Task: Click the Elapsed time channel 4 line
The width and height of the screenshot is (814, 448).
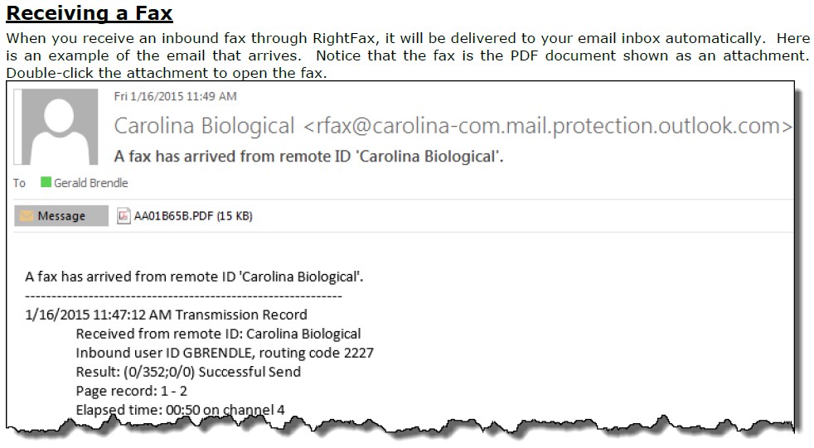Action: tap(180, 410)
